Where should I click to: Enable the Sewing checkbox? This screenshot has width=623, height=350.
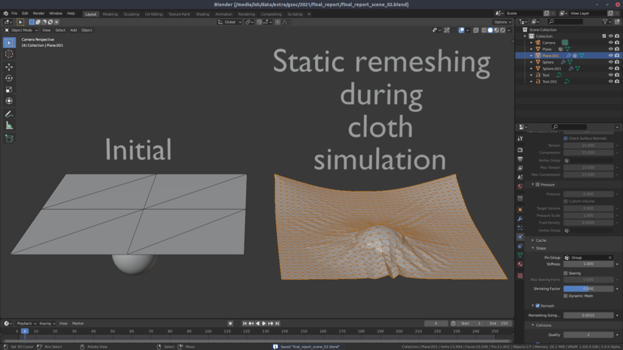pos(566,273)
